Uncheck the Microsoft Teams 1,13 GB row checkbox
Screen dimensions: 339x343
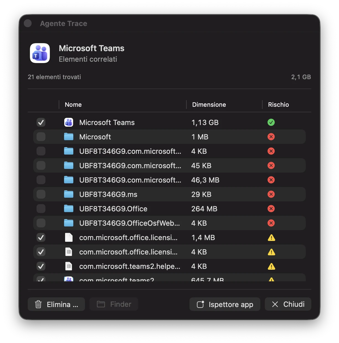click(x=41, y=122)
